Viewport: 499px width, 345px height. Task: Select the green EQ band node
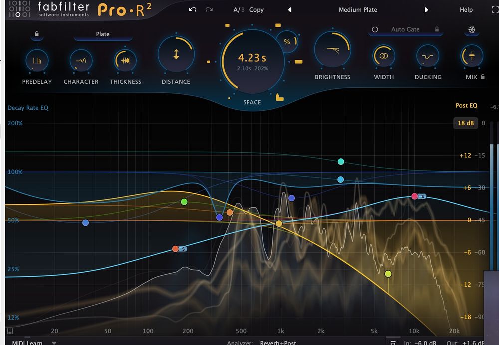click(x=184, y=202)
